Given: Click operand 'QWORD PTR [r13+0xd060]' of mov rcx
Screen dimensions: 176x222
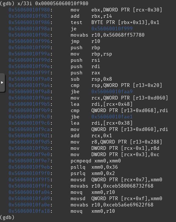Looking at the screenshot, I should click(136, 98).
